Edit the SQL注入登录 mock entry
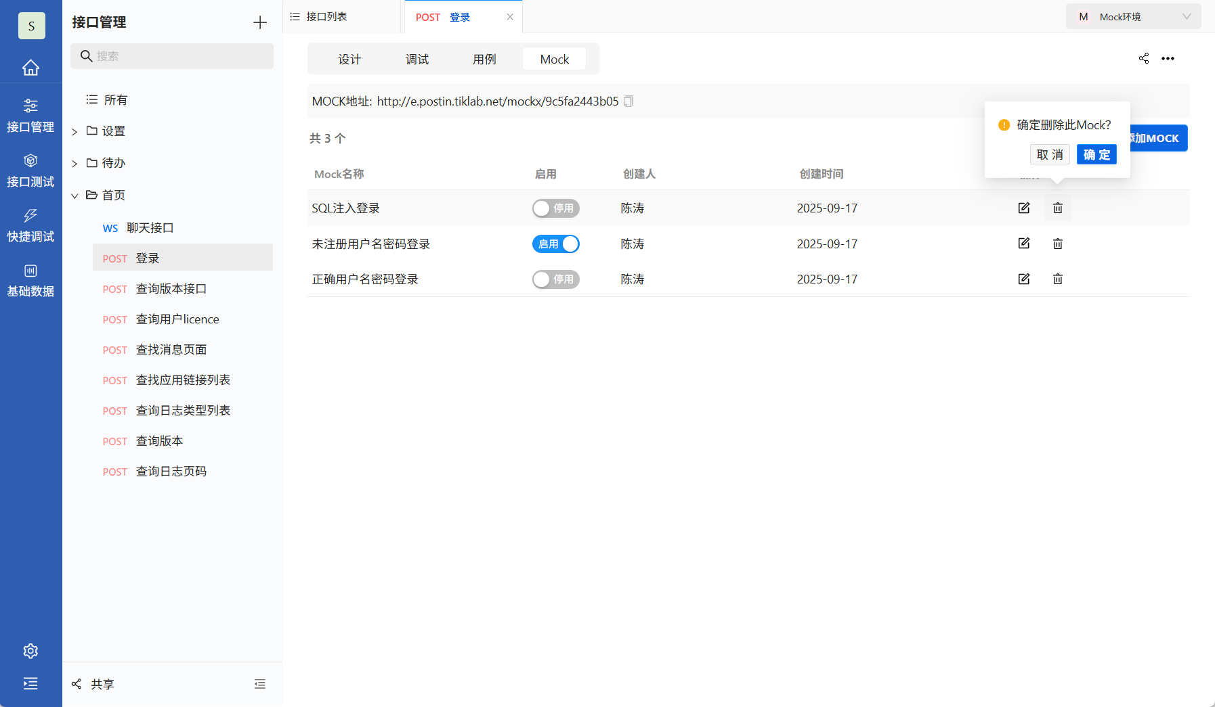This screenshot has height=707, width=1215. pyautogui.click(x=1024, y=208)
